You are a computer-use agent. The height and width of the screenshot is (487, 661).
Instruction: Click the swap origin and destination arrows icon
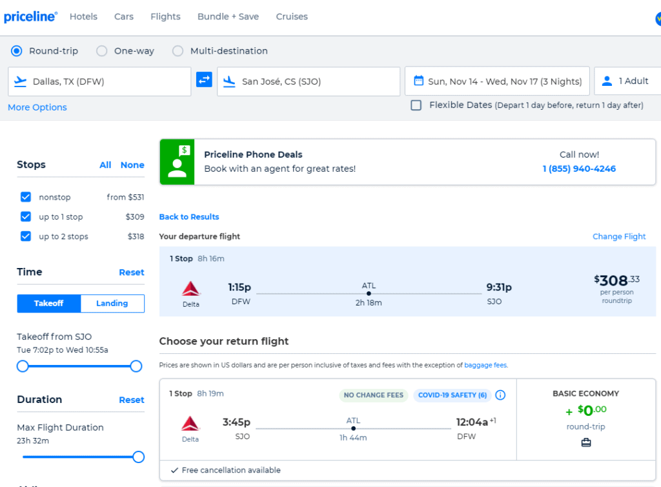coord(204,80)
